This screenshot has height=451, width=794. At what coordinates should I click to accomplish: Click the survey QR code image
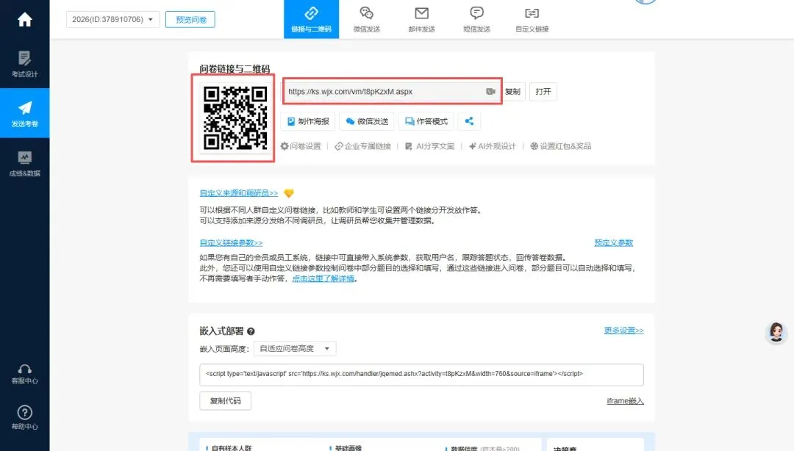(235, 118)
